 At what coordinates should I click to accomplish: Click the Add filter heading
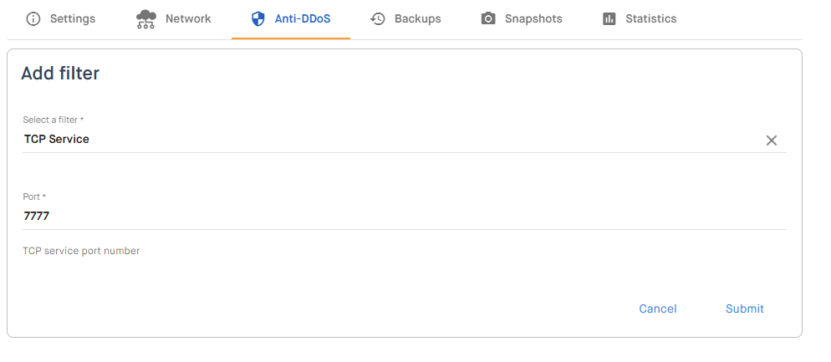click(x=60, y=74)
